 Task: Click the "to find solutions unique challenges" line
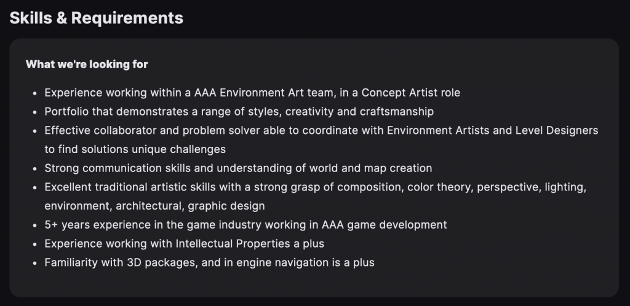click(135, 149)
